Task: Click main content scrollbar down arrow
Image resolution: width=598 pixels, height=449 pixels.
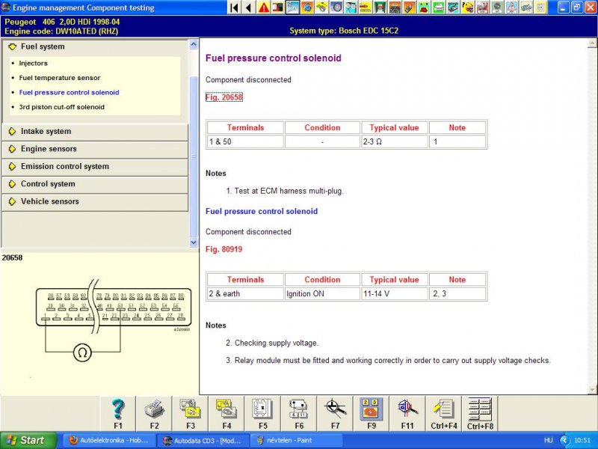Action: [593, 390]
